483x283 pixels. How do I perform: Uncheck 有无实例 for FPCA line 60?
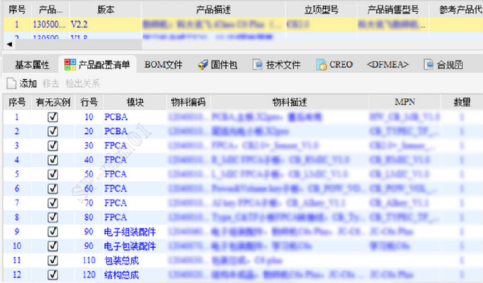[53, 188]
